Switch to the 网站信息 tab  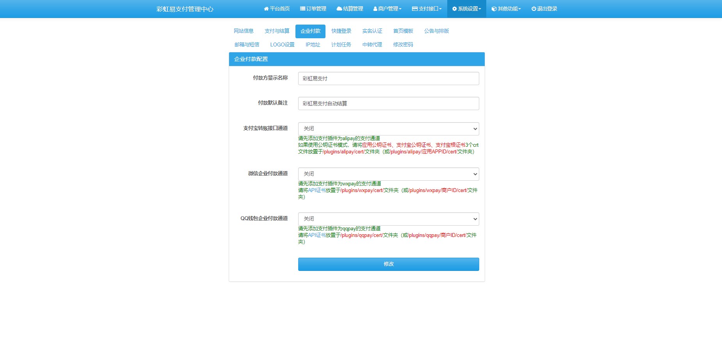click(x=244, y=31)
